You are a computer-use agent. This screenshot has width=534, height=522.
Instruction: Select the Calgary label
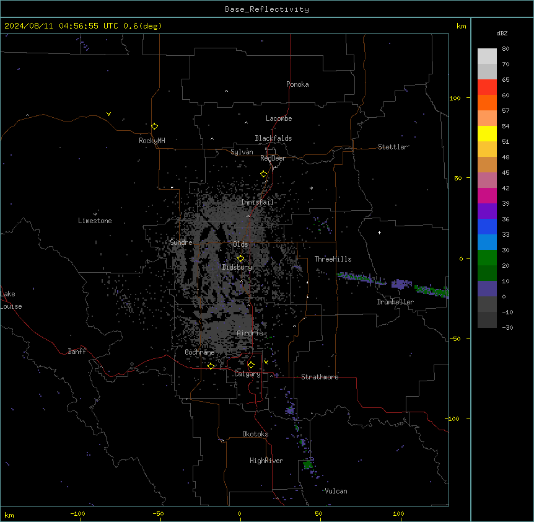point(247,374)
